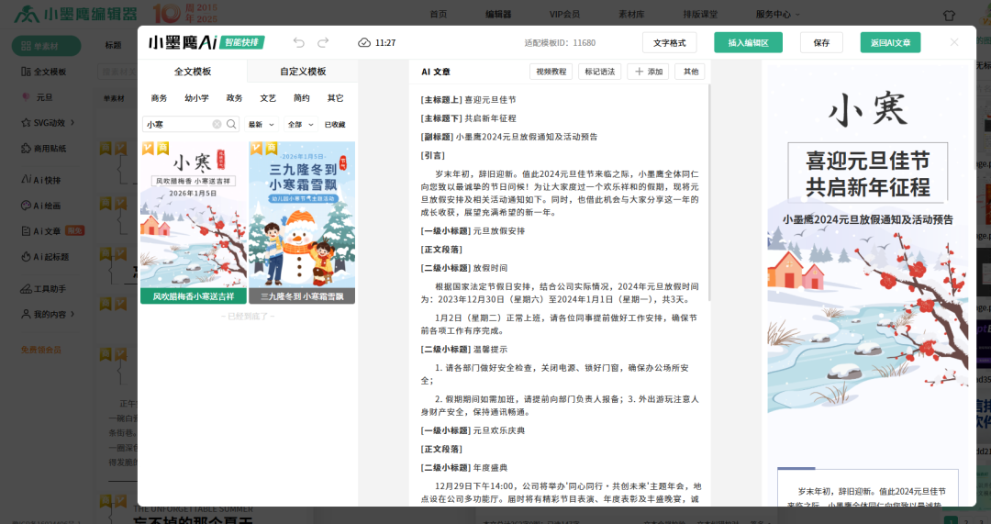This screenshot has width=991, height=524.
Task: Open 素材库 in top navigation
Action: point(630,14)
